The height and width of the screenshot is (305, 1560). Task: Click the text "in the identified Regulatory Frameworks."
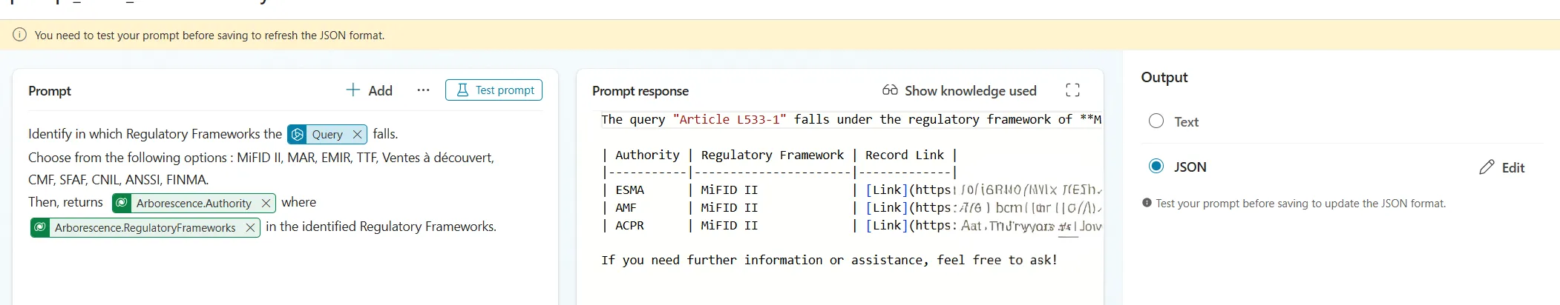coord(381,227)
